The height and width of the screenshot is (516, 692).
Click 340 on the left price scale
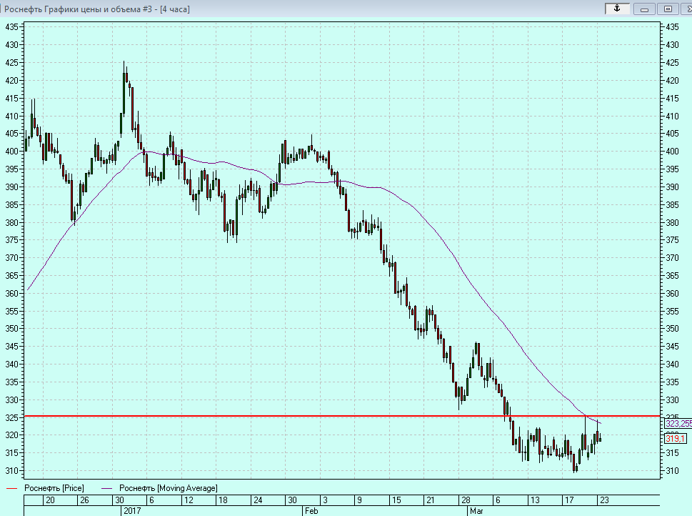pos(12,364)
